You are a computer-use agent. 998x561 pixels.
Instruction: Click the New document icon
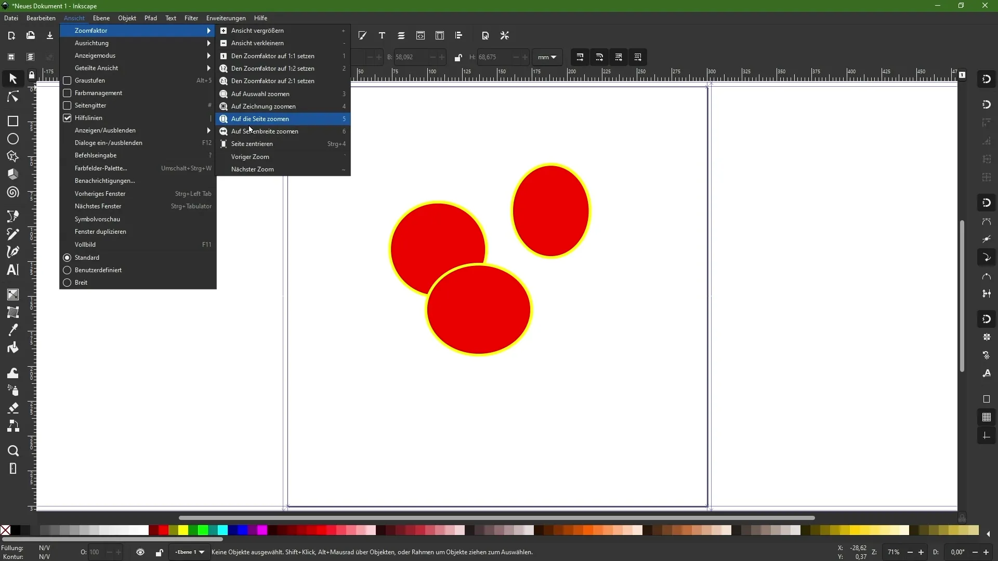coord(11,36)
